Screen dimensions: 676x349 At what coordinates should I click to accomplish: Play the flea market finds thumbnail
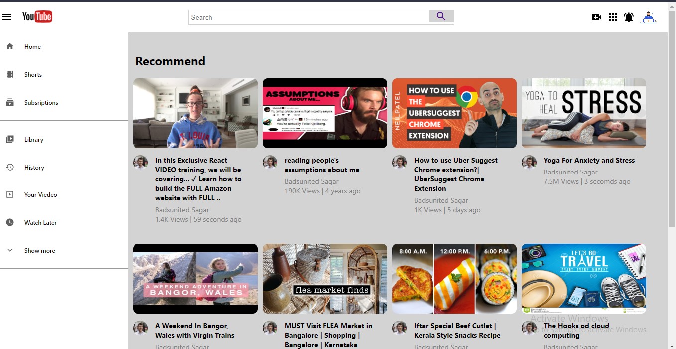(325, 279)
